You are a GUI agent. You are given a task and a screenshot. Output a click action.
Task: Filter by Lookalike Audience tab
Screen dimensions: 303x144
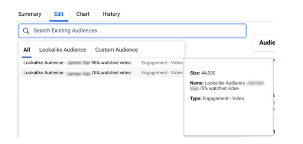pyautogui.click(x=62, y=50)
